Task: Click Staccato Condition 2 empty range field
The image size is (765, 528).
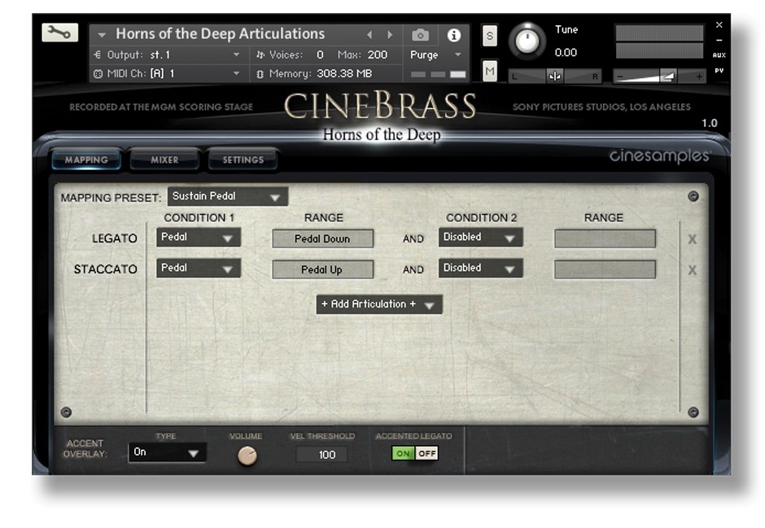Action: point(605,269)
